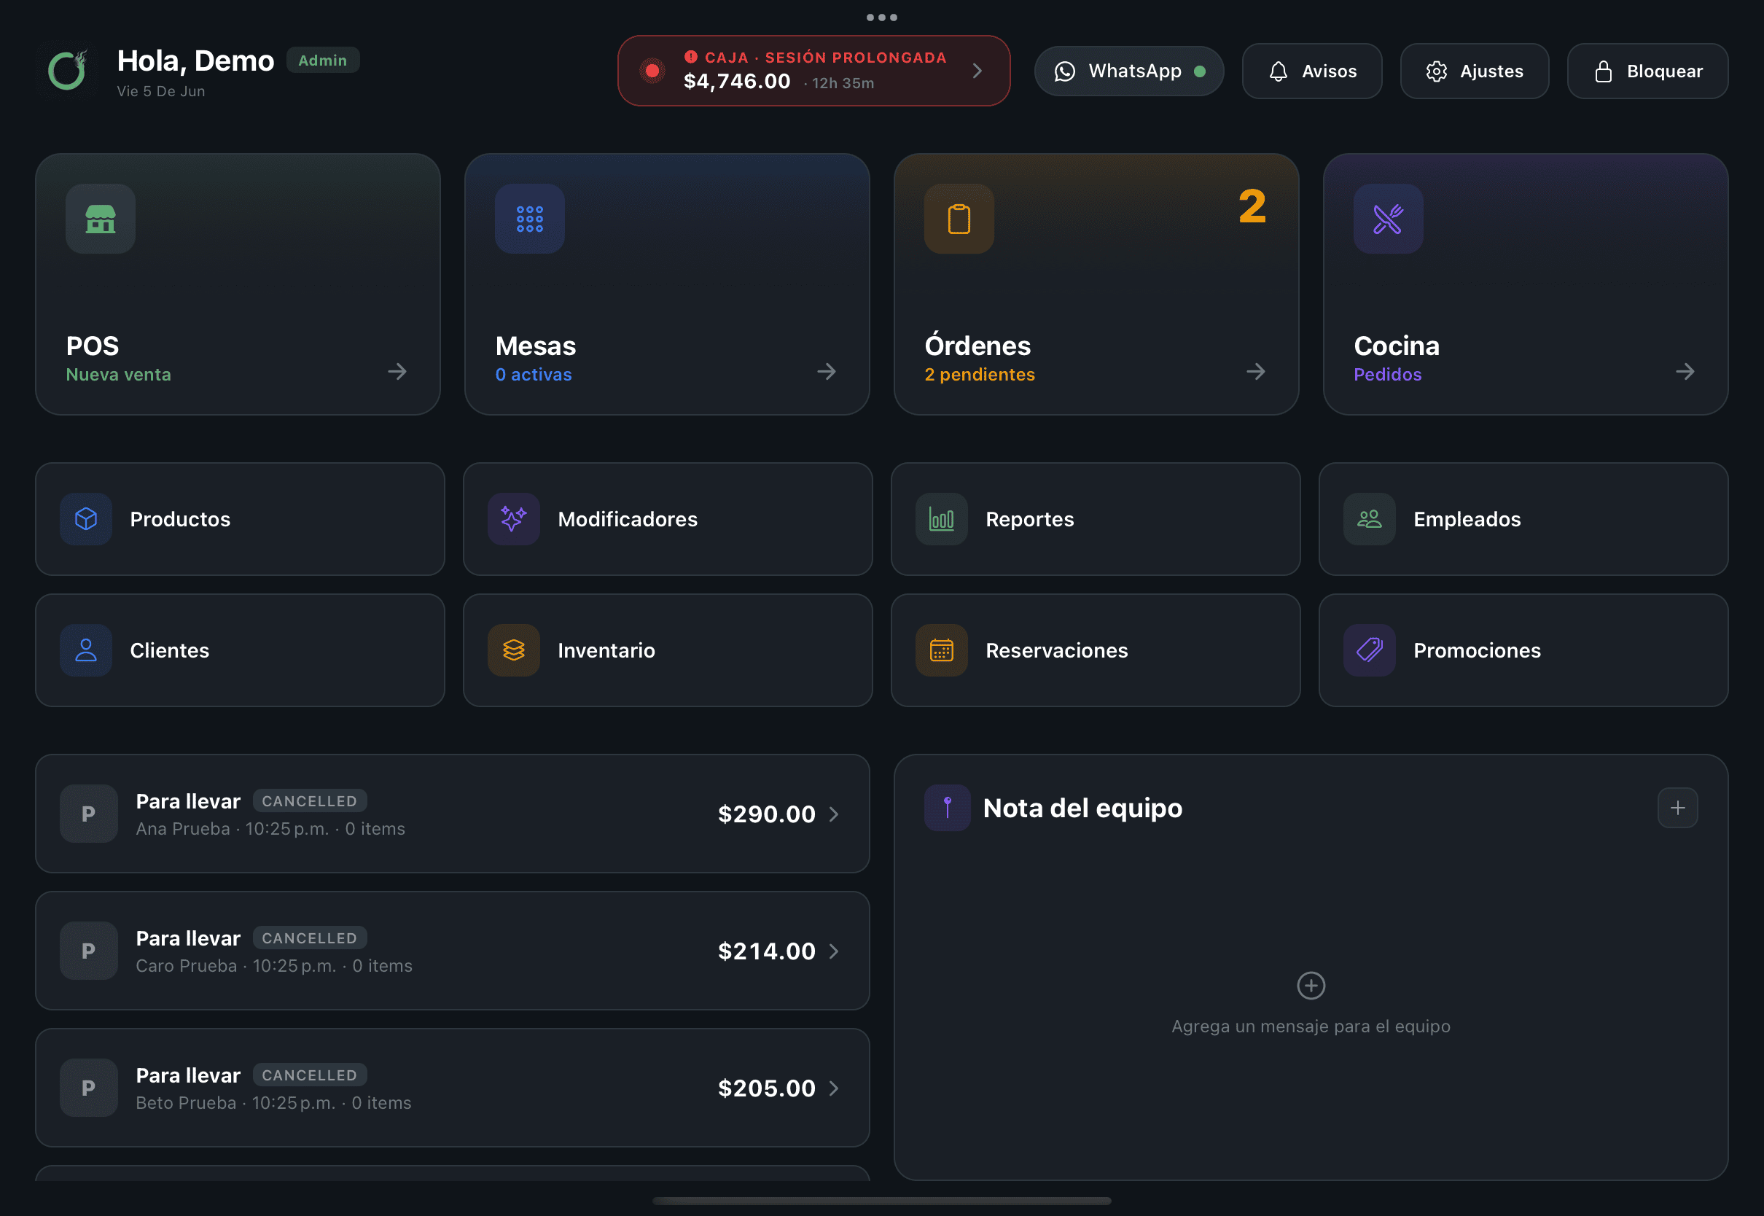Image resolution: width=1764 pixels, height=1216 pixels.
Task: Click the circled plus in empty note area
Action: coord(1311,986)
